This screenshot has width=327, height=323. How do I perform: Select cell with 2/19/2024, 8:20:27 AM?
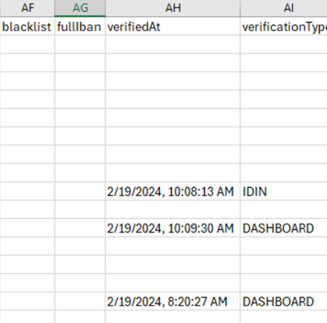tap(173, 301)
